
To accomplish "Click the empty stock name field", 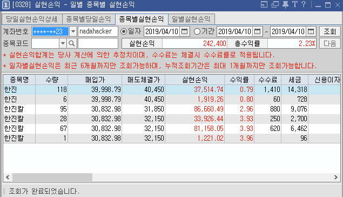I will pyautogui.click(x=98, y=43).
